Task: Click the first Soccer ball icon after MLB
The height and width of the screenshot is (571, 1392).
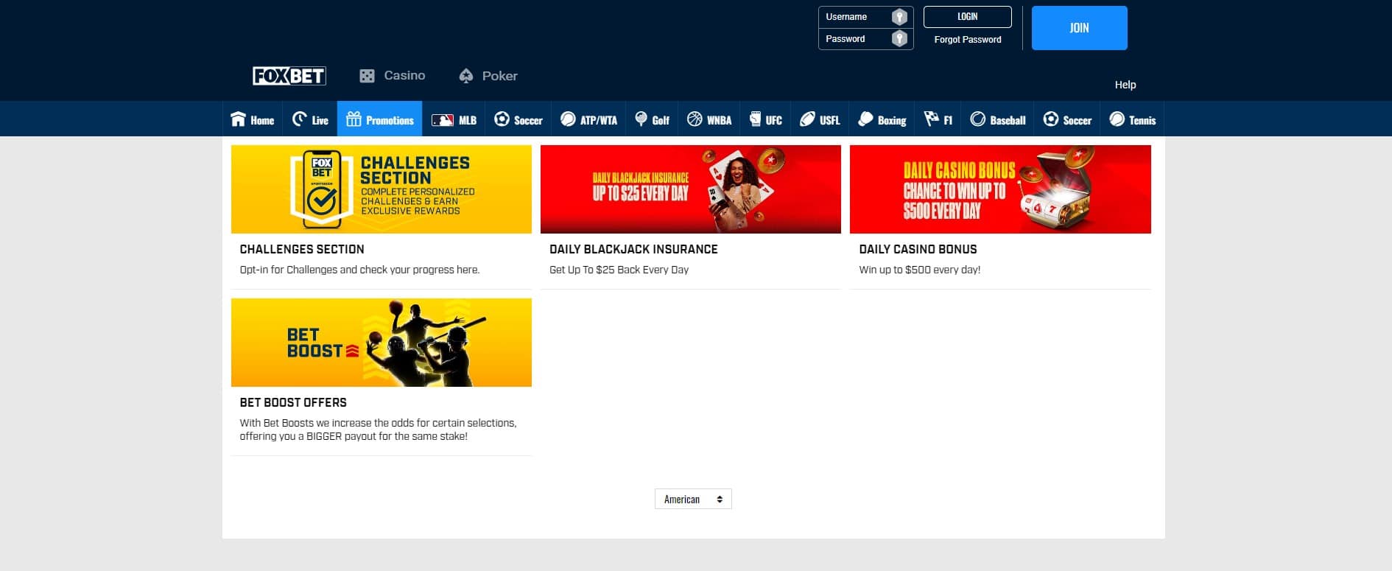Action: (502, 119)
